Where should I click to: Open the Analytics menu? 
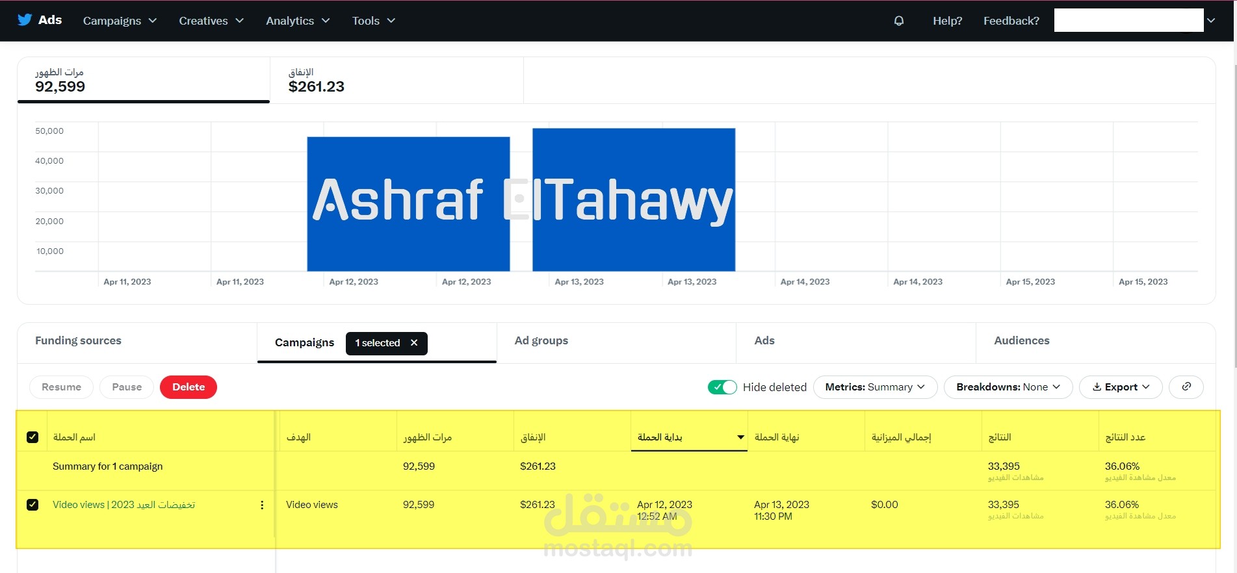tap(298, 21)
